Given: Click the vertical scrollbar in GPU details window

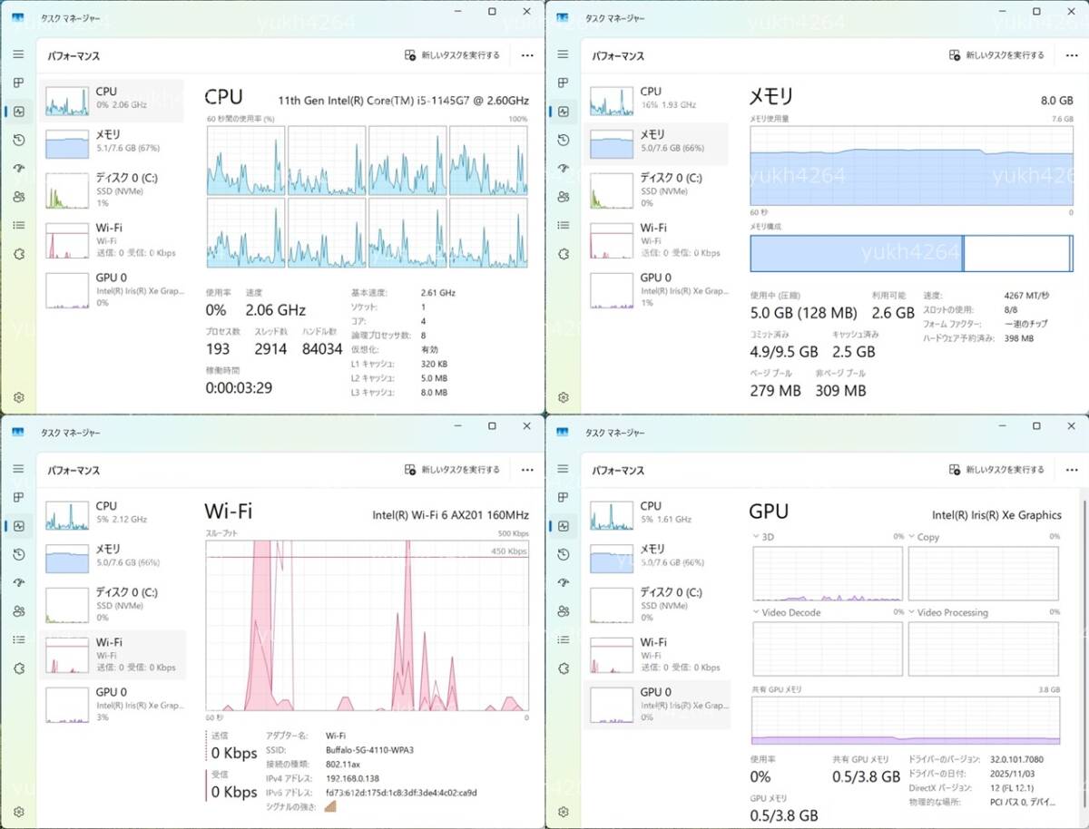Looking at the screenshot, I should 1080,635.
